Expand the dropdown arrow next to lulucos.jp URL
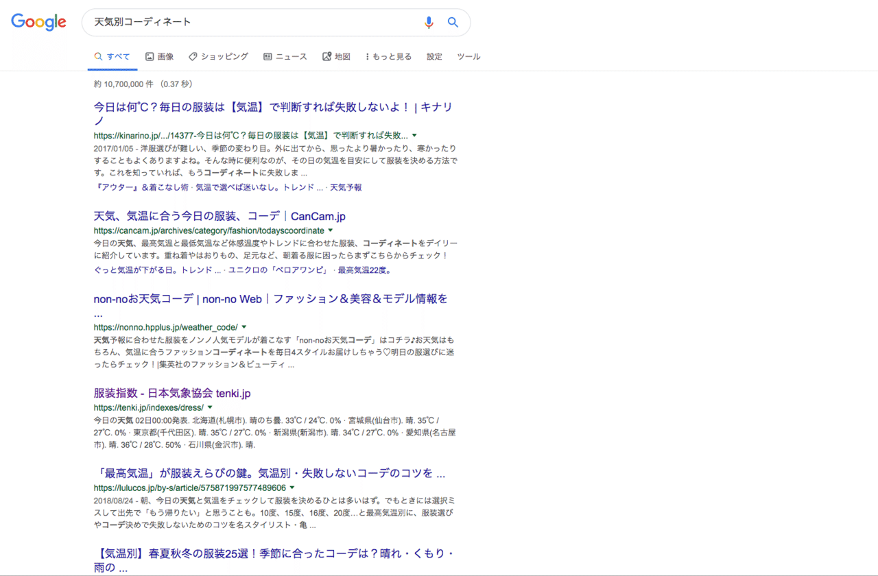878x576 pixels. pyautogui.click(x=293, y=488)
